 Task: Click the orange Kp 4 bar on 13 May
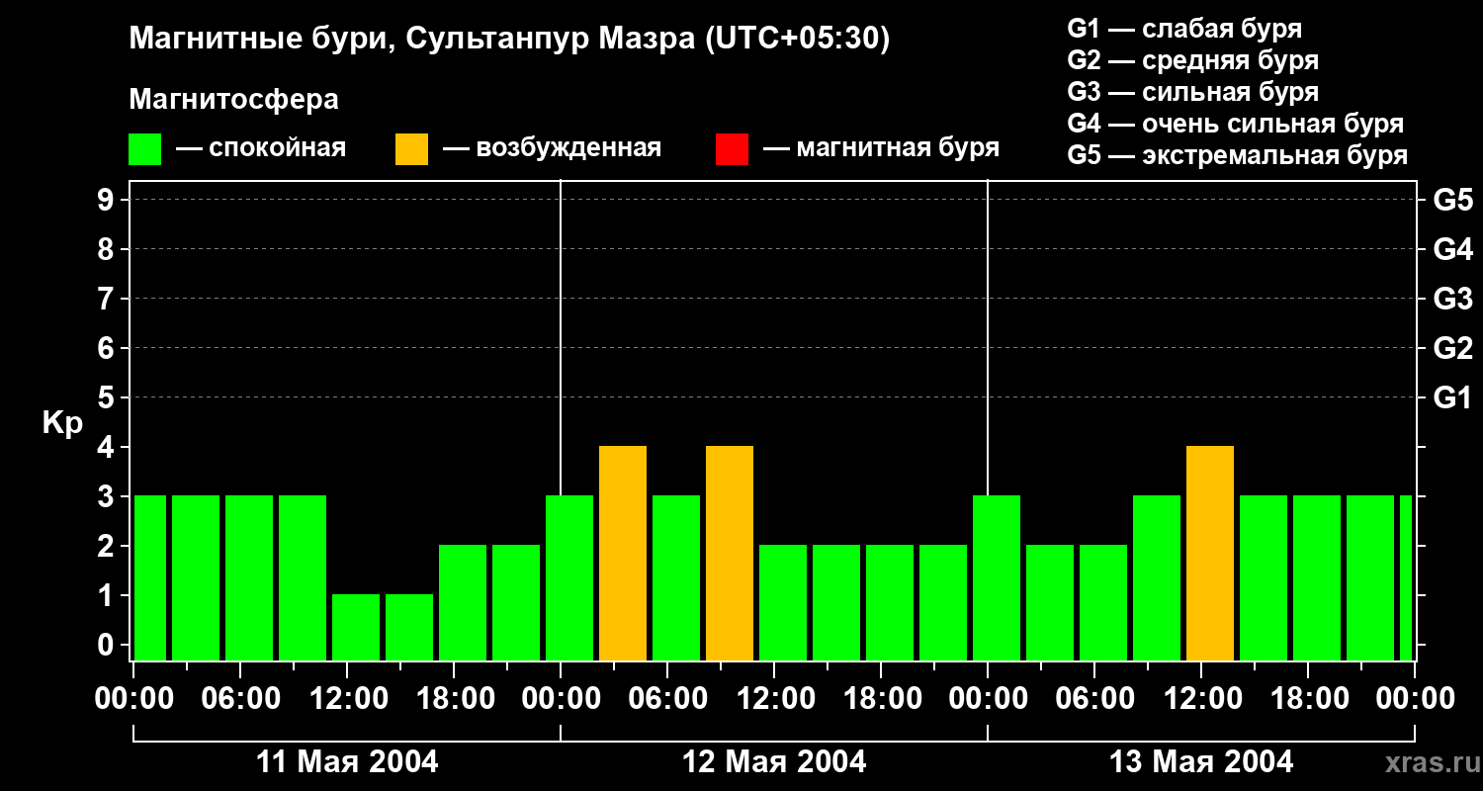pyautogui.click(x=1210, y=554)
